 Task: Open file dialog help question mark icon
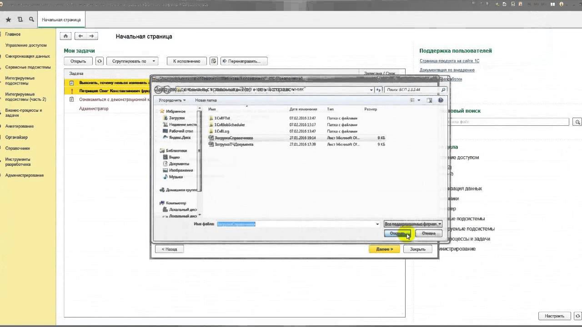[441, 100]
